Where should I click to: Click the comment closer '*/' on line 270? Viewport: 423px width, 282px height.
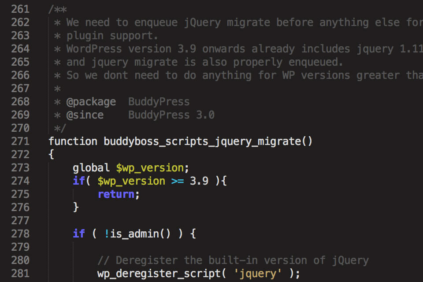[60, 129]
